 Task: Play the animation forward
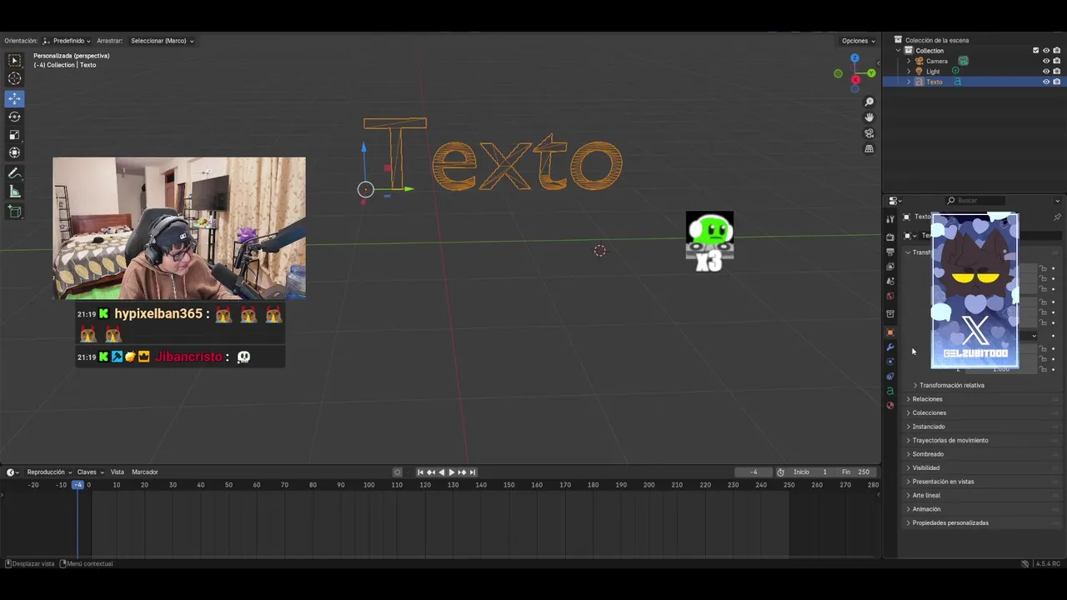coord(452,472)
